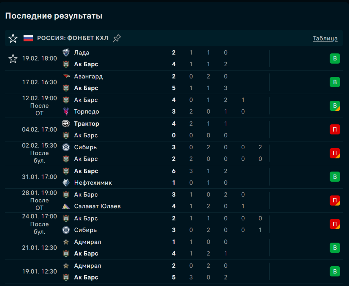Viewport: 349px width, 286px height.
Task: Click the Трактор team logo
Action: point(66,124)
